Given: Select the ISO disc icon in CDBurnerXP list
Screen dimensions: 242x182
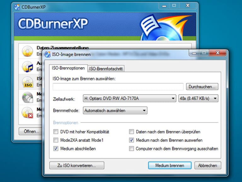Looking at the screenshot, I should coord(27,82).
